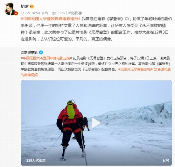This screenshot has height=167, width=175.
Task: Click 胡歌's post text about 《无尽攀登》
Action: coord(96,29)
